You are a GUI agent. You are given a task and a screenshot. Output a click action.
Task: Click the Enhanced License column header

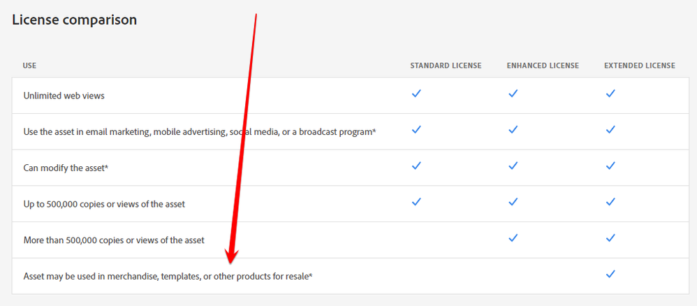coord(543,66)
